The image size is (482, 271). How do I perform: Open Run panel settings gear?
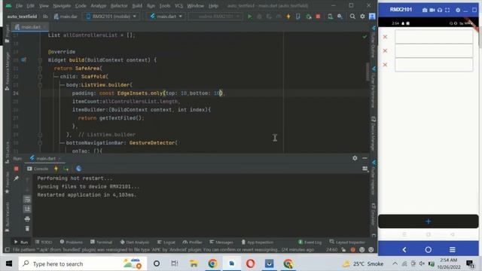tap(355, 158)
